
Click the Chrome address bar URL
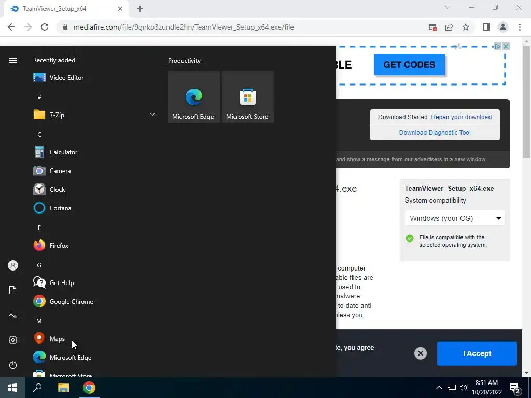pyautogui.click(x=184, y=27)
